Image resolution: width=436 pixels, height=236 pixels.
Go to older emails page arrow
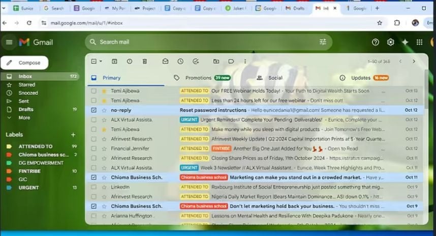coord(414,61)
